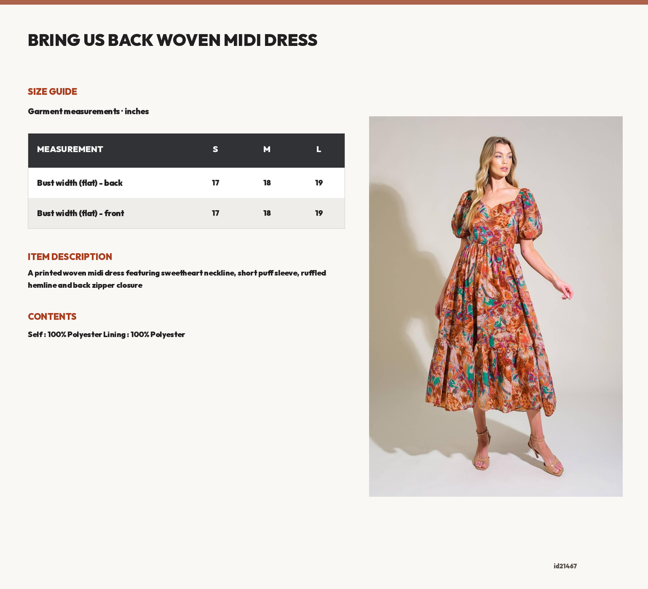Click the 'MEASUREMENT' column header
648x589 pixels.
tap(70, 150)
